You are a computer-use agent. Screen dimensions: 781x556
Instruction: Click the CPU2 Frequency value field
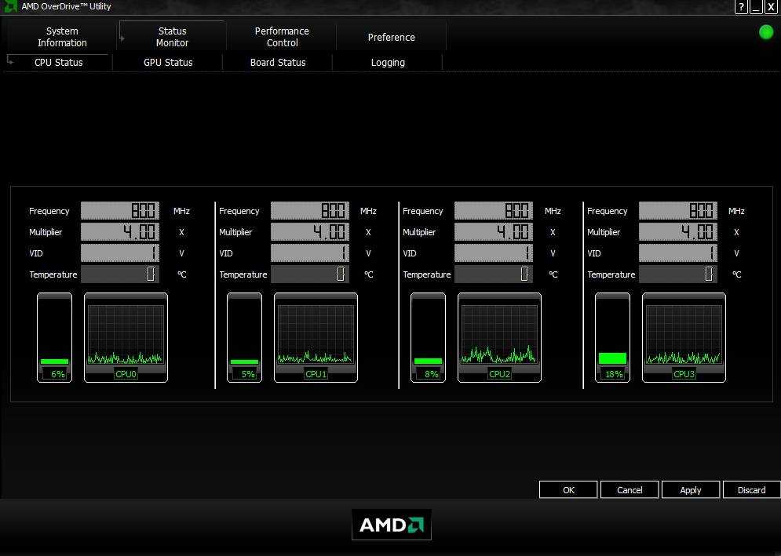coord(494,210)
